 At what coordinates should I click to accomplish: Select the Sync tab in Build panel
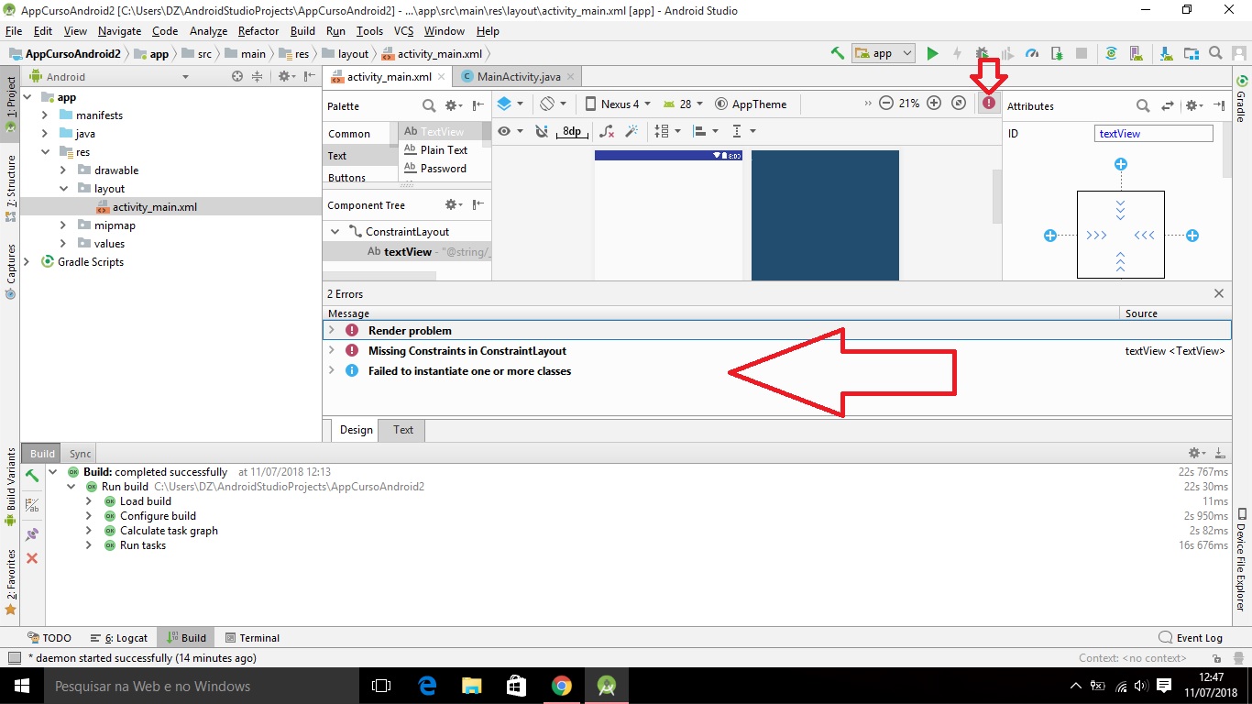[x=81, y=454]
